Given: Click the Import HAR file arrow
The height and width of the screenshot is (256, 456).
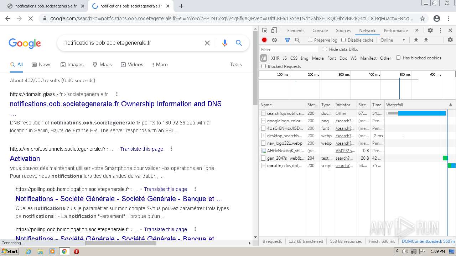Looking at the screenshot, I should [416, 40].
